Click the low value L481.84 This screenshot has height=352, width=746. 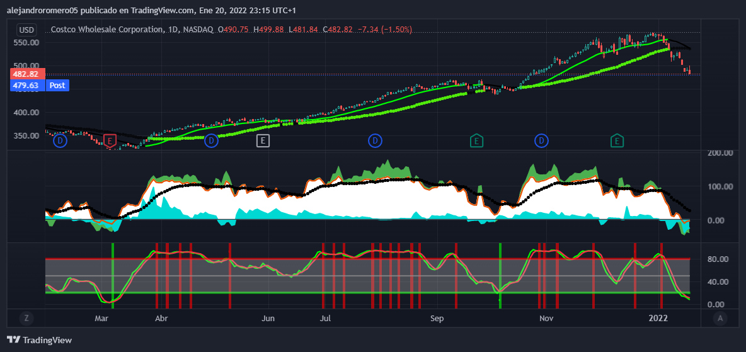[302, 30]
